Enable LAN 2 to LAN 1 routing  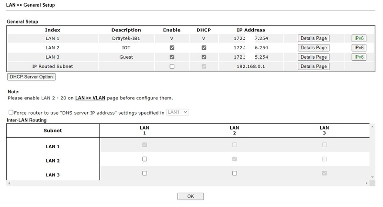(x=145, y=159)
